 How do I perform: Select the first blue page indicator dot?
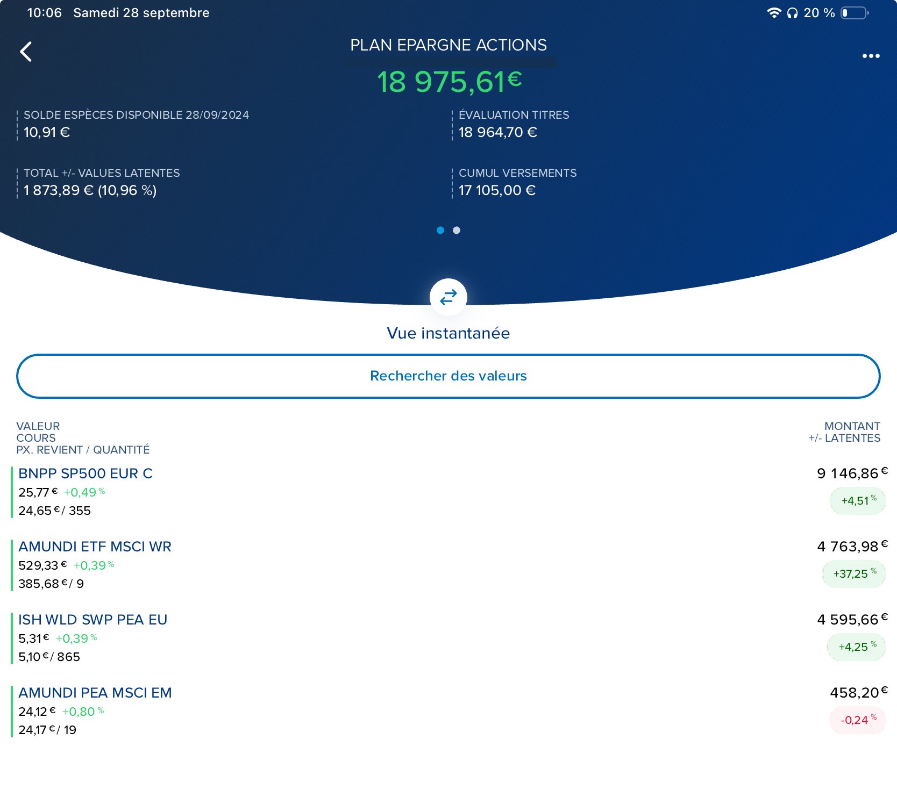coord(440,230)
